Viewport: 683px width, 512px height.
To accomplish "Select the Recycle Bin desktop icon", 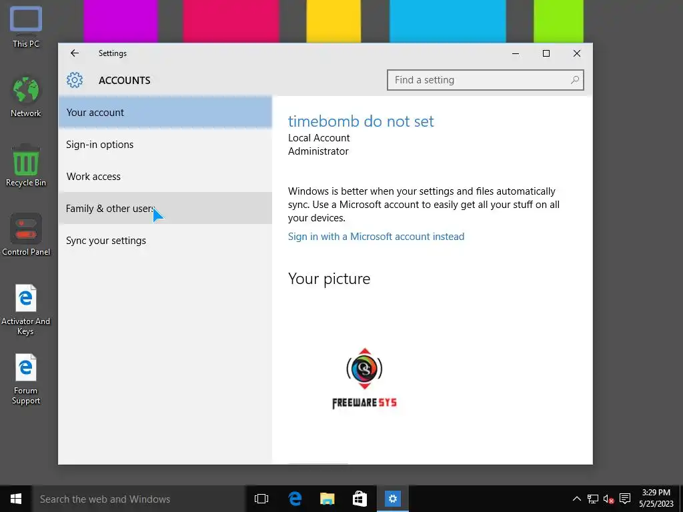I will (26, 166).
